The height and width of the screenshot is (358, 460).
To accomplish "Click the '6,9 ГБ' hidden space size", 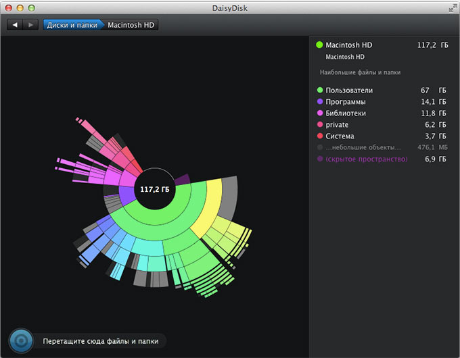I will (x=436, y=159).
